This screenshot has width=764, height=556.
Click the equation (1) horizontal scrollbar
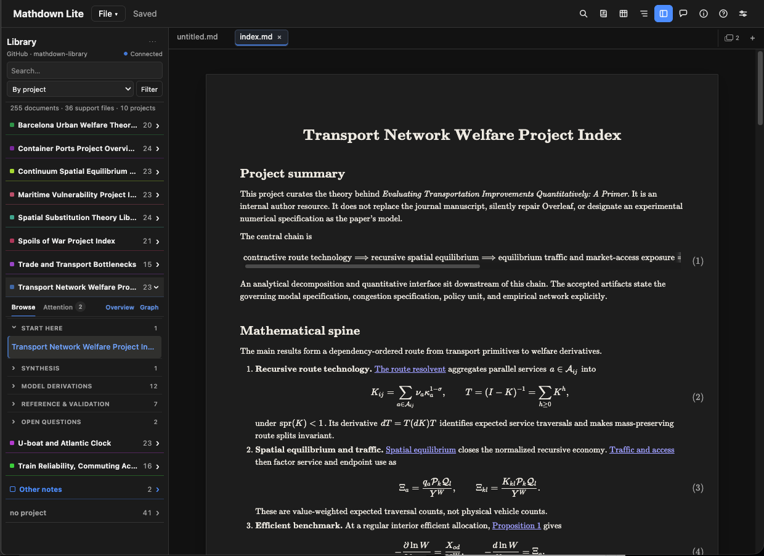362,266
